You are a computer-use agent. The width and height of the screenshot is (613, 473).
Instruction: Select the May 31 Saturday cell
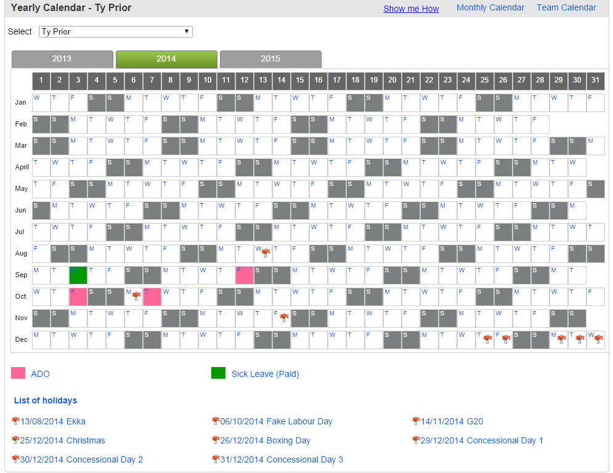(596, 189)
